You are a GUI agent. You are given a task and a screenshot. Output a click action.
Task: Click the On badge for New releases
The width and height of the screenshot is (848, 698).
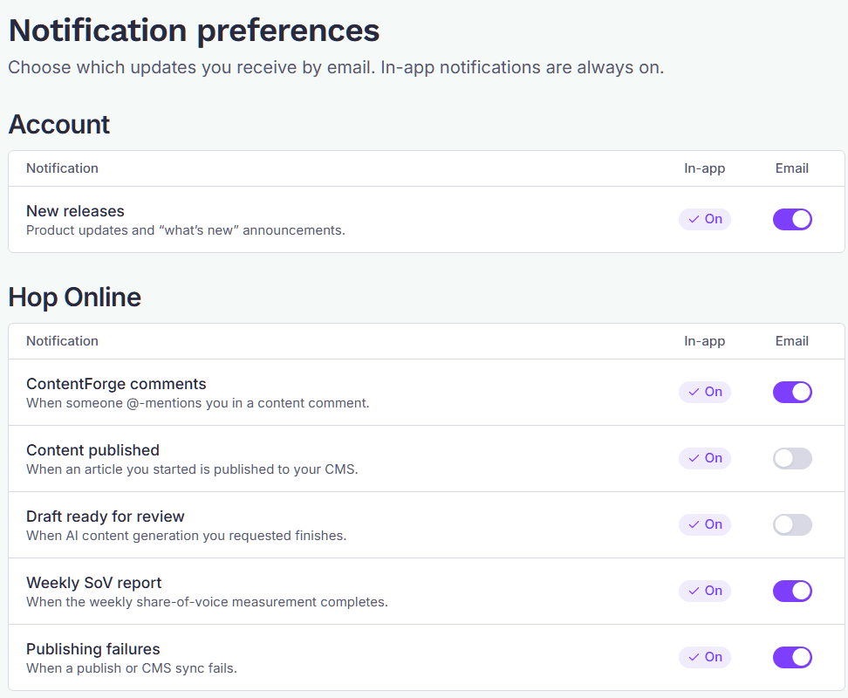(705, 219)
